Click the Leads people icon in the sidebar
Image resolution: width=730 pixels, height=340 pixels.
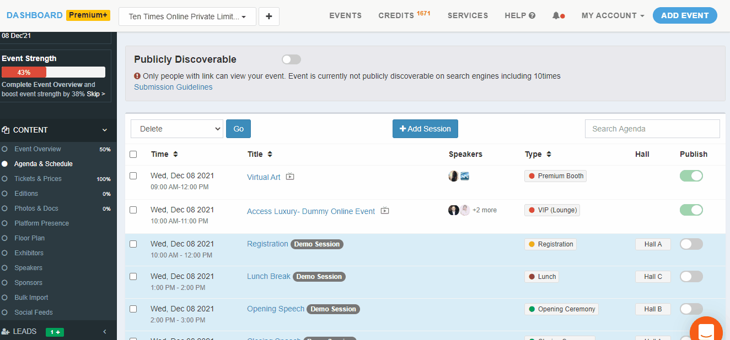tap(6, 331)
